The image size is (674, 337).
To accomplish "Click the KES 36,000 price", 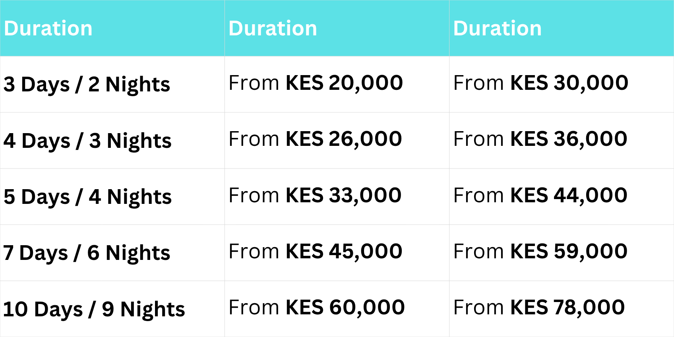I will tap(569, 139).
